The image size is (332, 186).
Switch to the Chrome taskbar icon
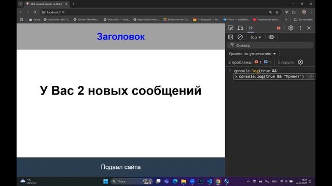(x=218, y=181)
